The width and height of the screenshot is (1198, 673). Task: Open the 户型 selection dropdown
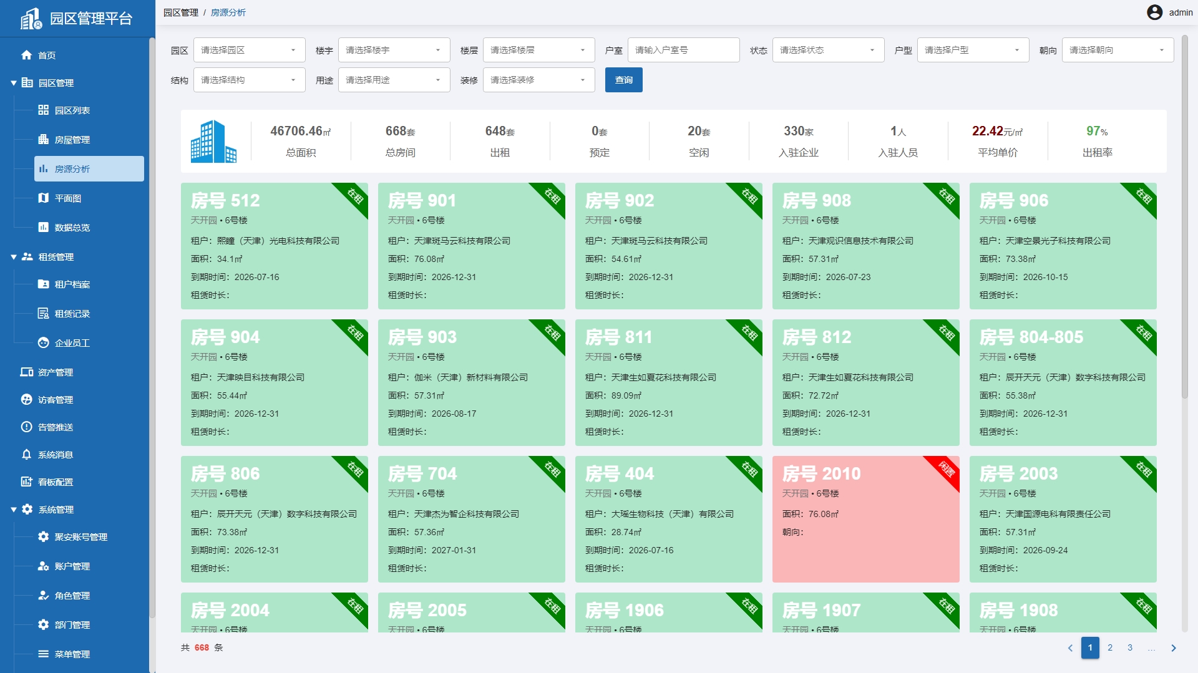point(973,50)
